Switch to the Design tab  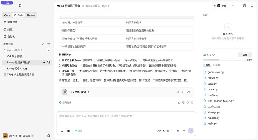click(x=31, y=15)
